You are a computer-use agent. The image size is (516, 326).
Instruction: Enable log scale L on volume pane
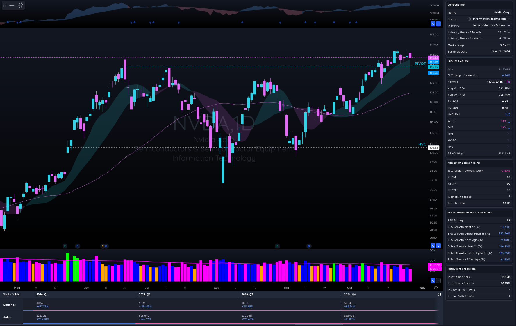(x=438, y=281)
